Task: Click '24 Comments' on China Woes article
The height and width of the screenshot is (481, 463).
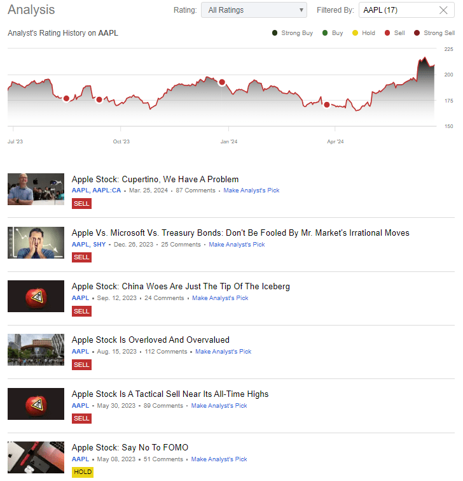Action: coord(164,298)
